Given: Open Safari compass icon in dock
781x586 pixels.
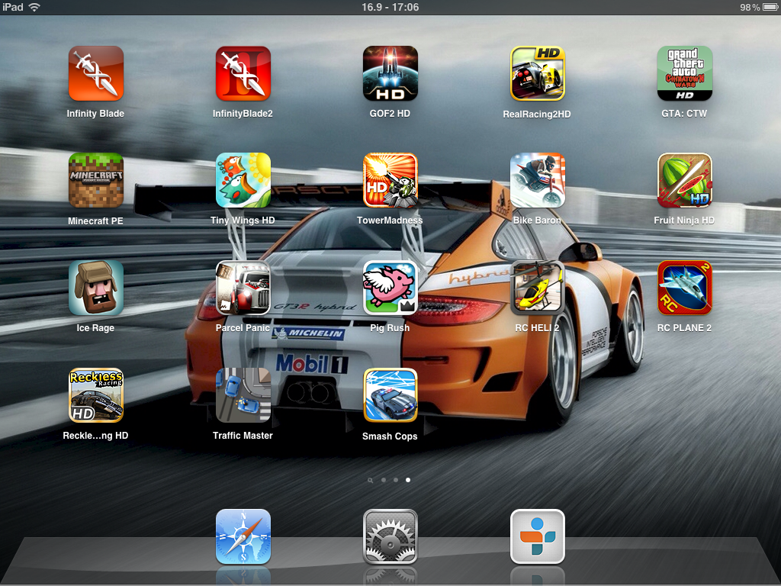Looking at the screenshot, I should pos(243,536).
